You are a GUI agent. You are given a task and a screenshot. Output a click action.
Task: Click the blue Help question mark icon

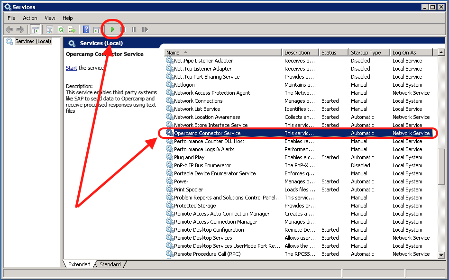point(86,29)
